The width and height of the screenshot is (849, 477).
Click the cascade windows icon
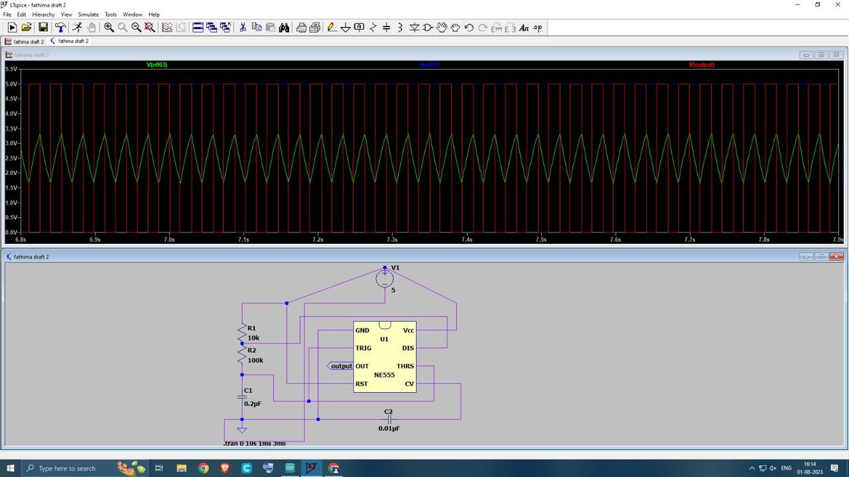(212, 27)
